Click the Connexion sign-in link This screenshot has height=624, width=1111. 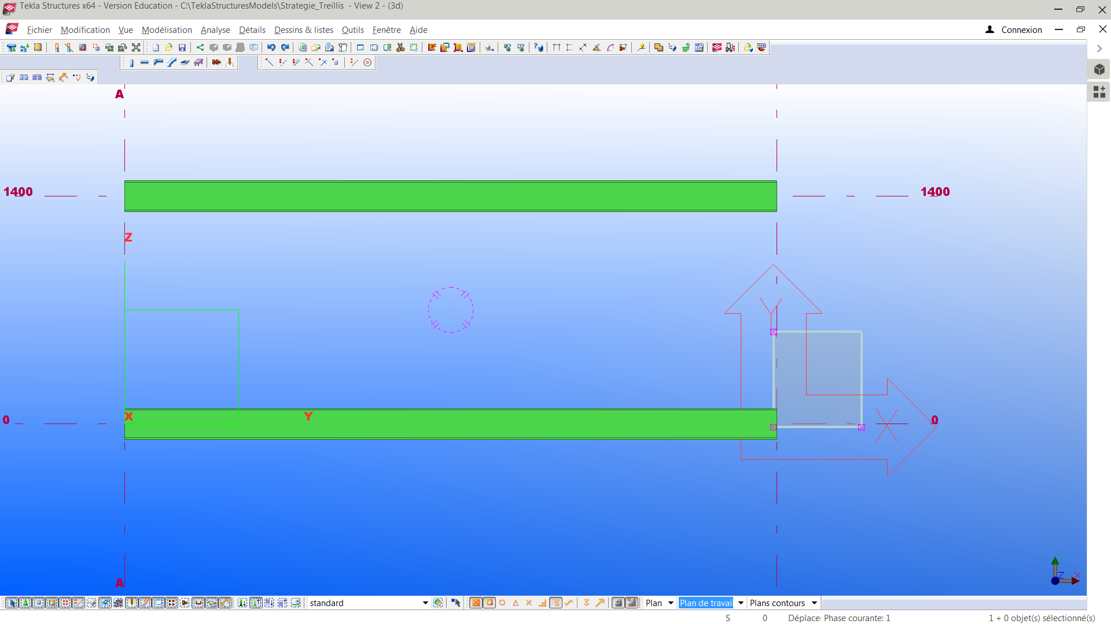pos(1021,30)
